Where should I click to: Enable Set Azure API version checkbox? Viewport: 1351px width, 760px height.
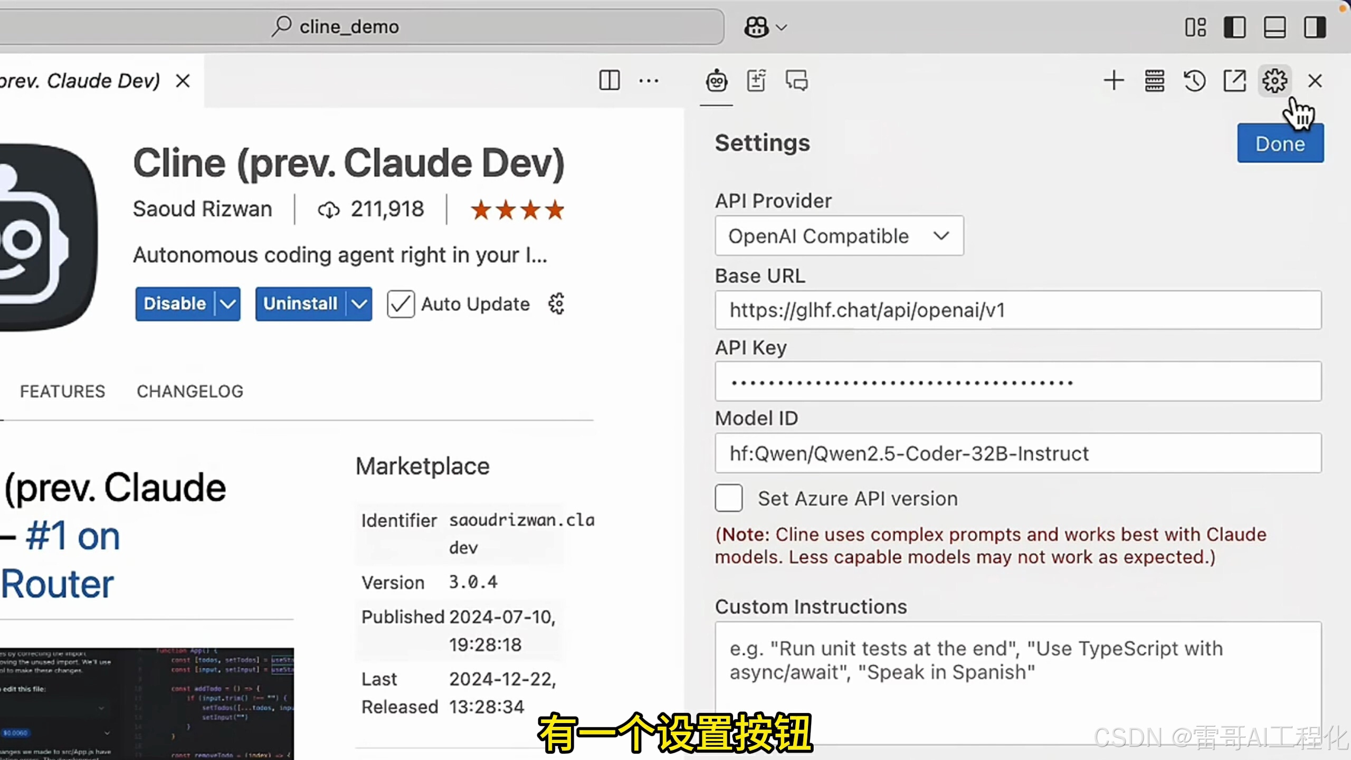[728, 498]
